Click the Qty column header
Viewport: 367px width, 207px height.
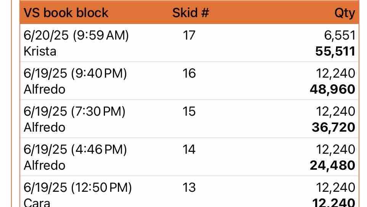point(344,13)
